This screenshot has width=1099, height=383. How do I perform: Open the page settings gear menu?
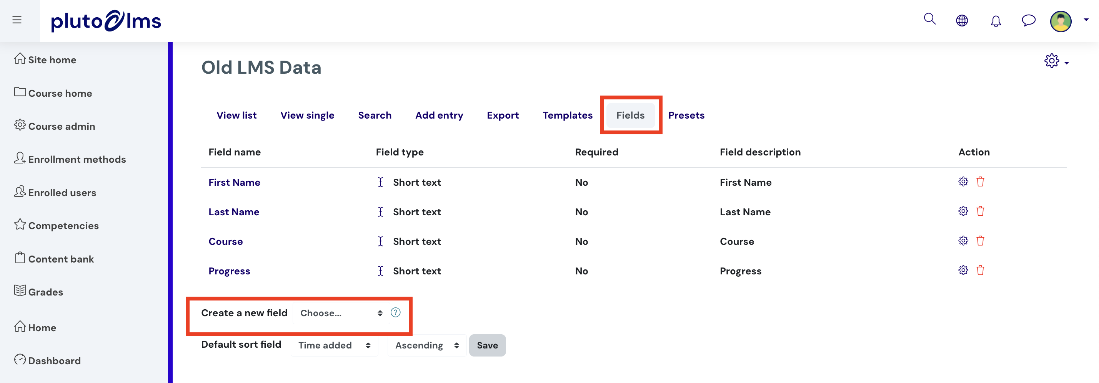click(1056, 61)
